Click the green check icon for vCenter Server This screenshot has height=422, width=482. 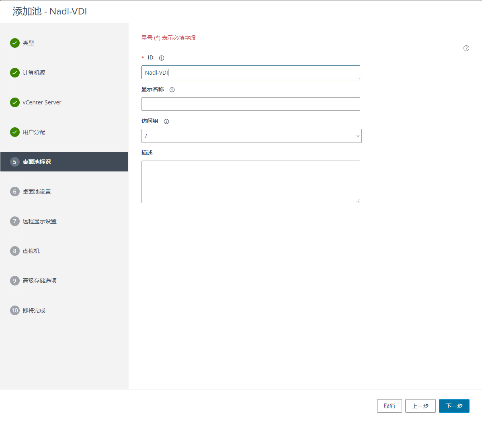click(x=15, y=102)
